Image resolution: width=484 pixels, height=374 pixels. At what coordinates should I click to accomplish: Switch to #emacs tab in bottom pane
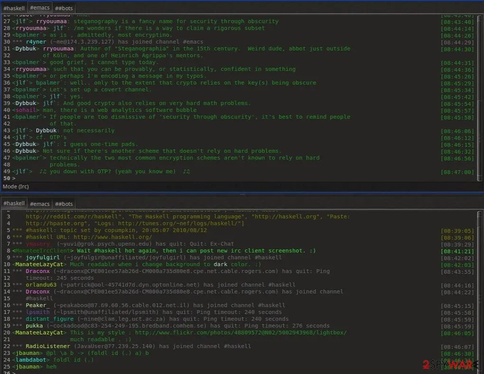coord(39,204)
